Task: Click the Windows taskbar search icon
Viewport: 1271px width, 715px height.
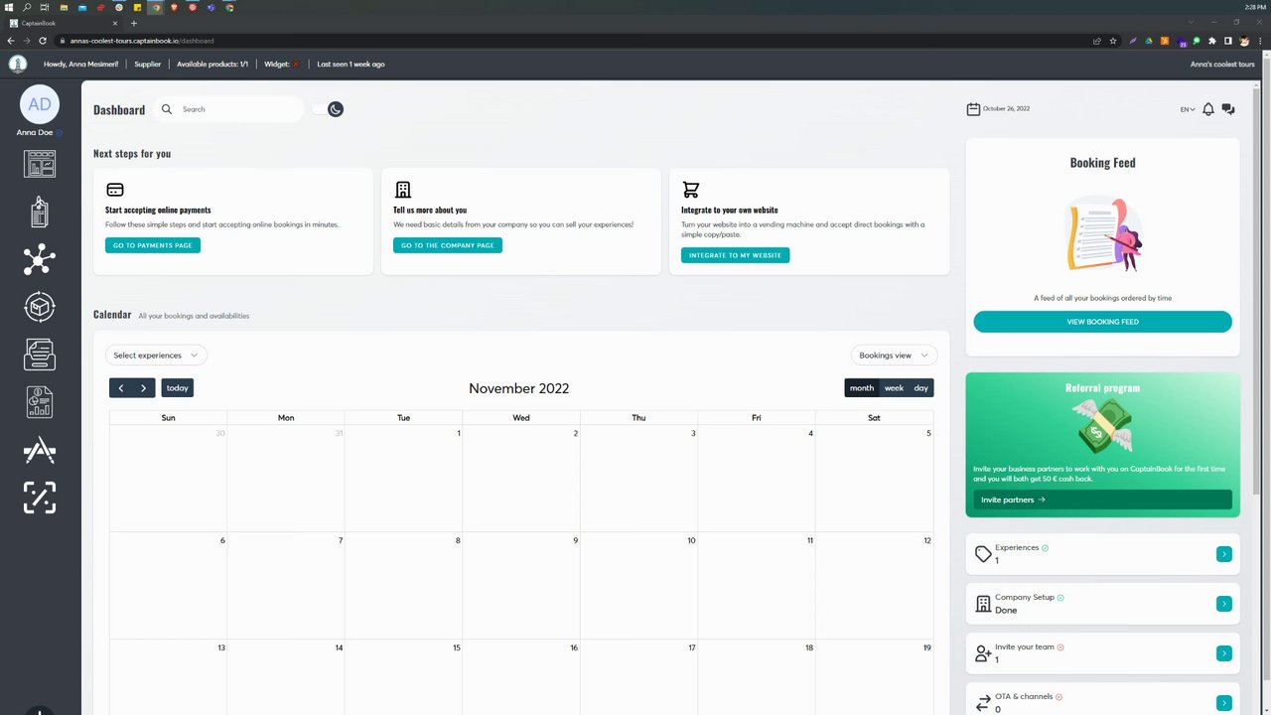Action: coord(27,7)
